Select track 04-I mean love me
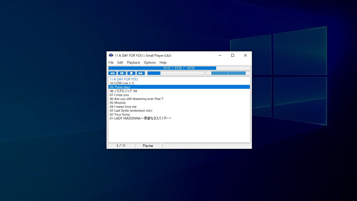357x201 pixels. pos(179,107)
